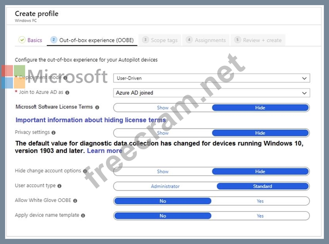Click info icon beside Join to Azure AD as
The height and width of the screenshot is (244, 329).
coord(67,93)
